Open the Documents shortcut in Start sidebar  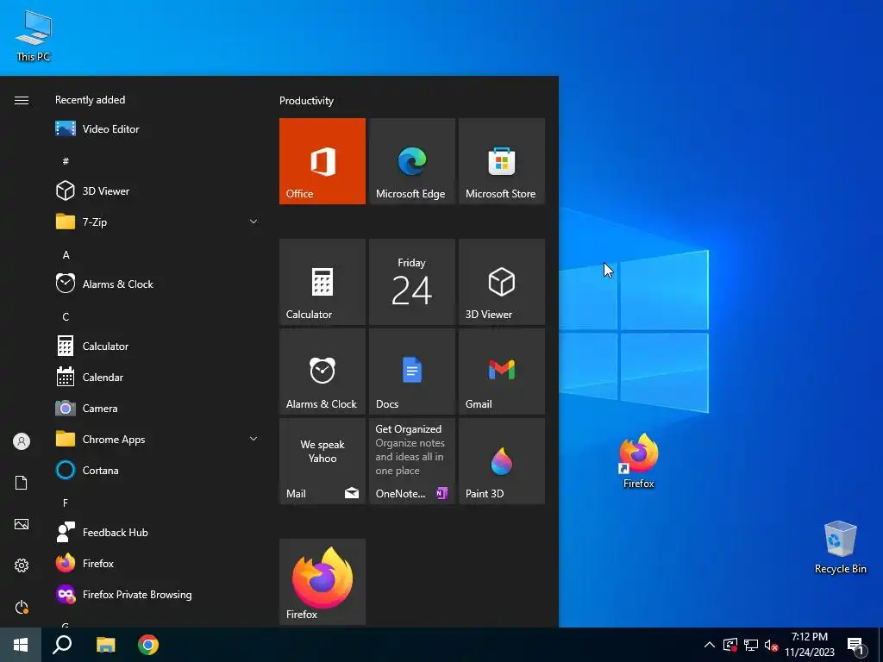[x=22, y=483]
